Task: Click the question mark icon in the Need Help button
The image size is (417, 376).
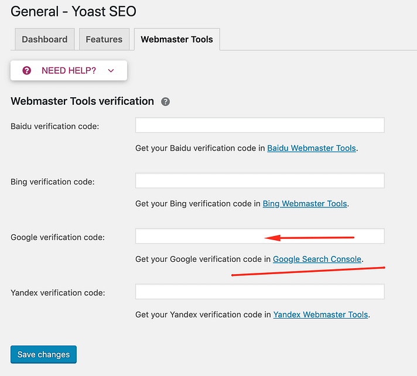Action: pos(26,70)
